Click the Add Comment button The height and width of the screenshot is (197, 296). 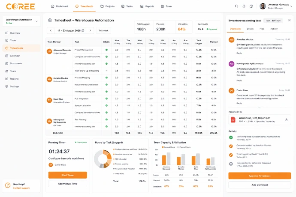coord(260,185)
